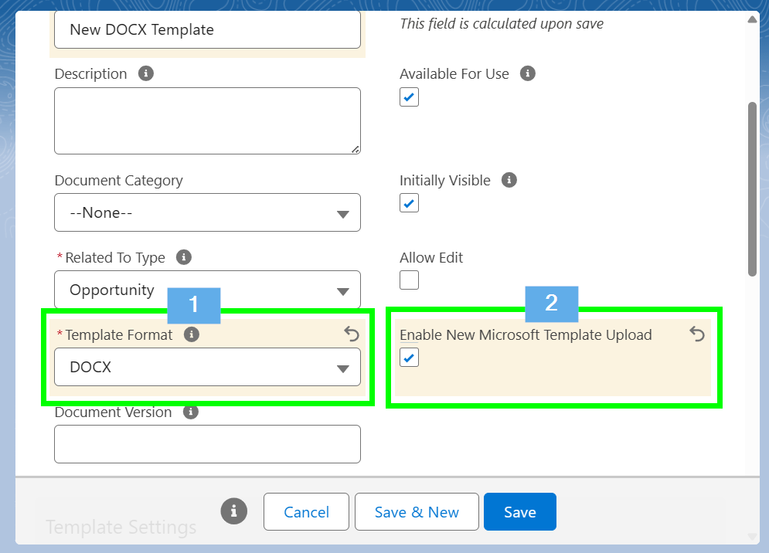Open the Related To Type dropdown
This screenshot has height=553, width=769.
tap(207, 290)
